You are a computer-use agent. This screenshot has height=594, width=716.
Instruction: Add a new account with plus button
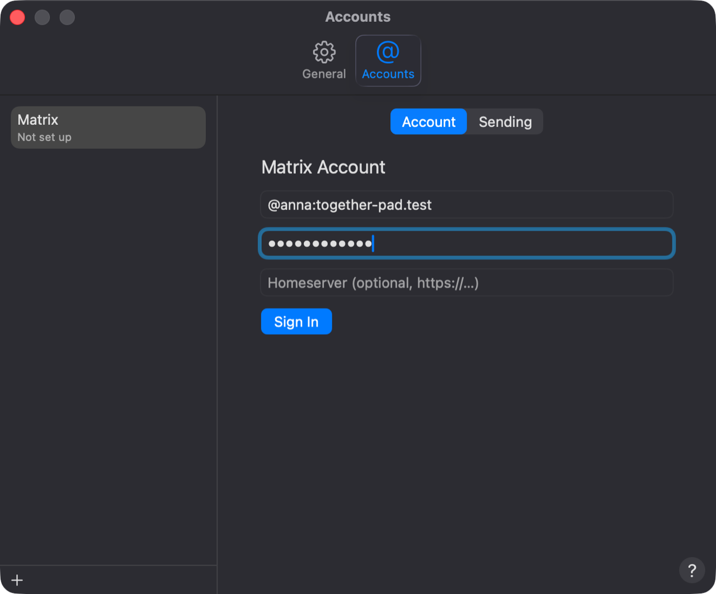click(x=17, y=580)
